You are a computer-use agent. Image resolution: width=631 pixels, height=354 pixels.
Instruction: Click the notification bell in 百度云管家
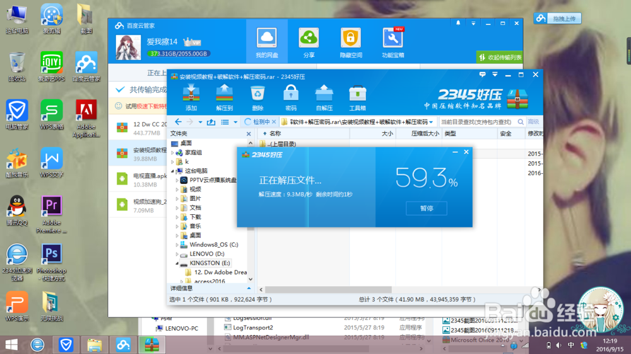(458, 23)
